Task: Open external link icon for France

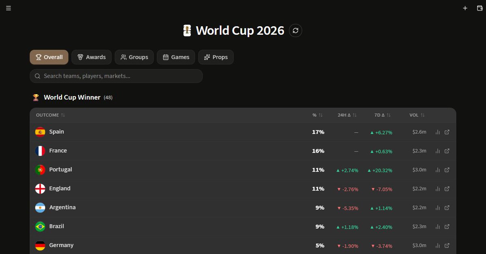Action: (x=447, y=151)
